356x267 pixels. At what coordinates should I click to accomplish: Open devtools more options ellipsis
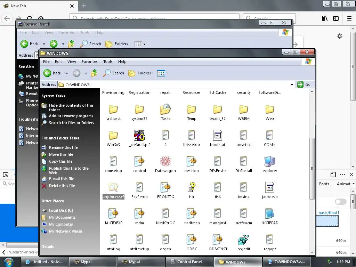342,175
